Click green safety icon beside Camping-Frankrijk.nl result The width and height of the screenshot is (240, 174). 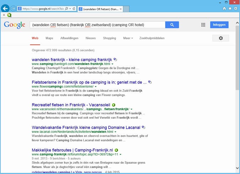[x=116, y=150]
